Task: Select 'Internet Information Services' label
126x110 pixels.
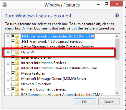Action: tap(44, 63)
